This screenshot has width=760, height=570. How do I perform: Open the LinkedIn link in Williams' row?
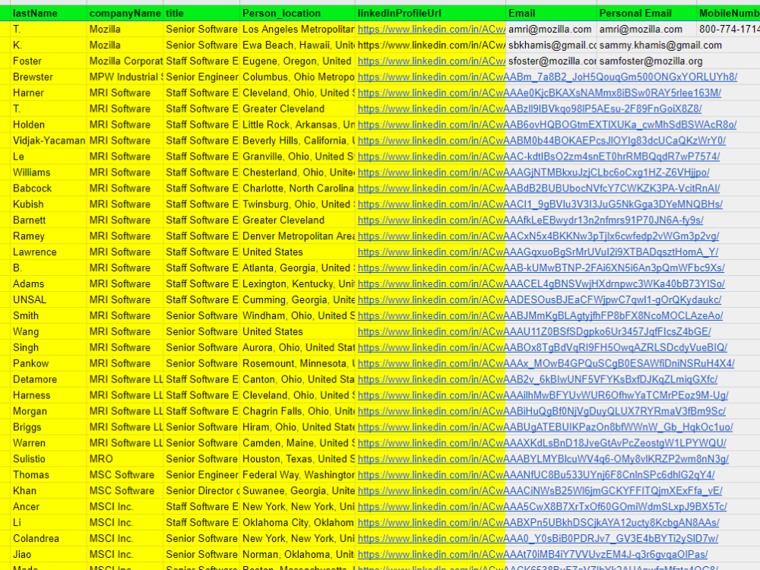click(534, 173)
